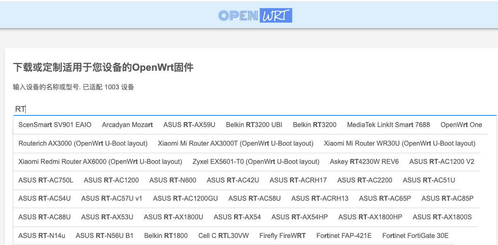This screenshot has width=498, height=245.
Task: Select the Arcadyan Mozart device suggestion
Action: coord(127,125)
